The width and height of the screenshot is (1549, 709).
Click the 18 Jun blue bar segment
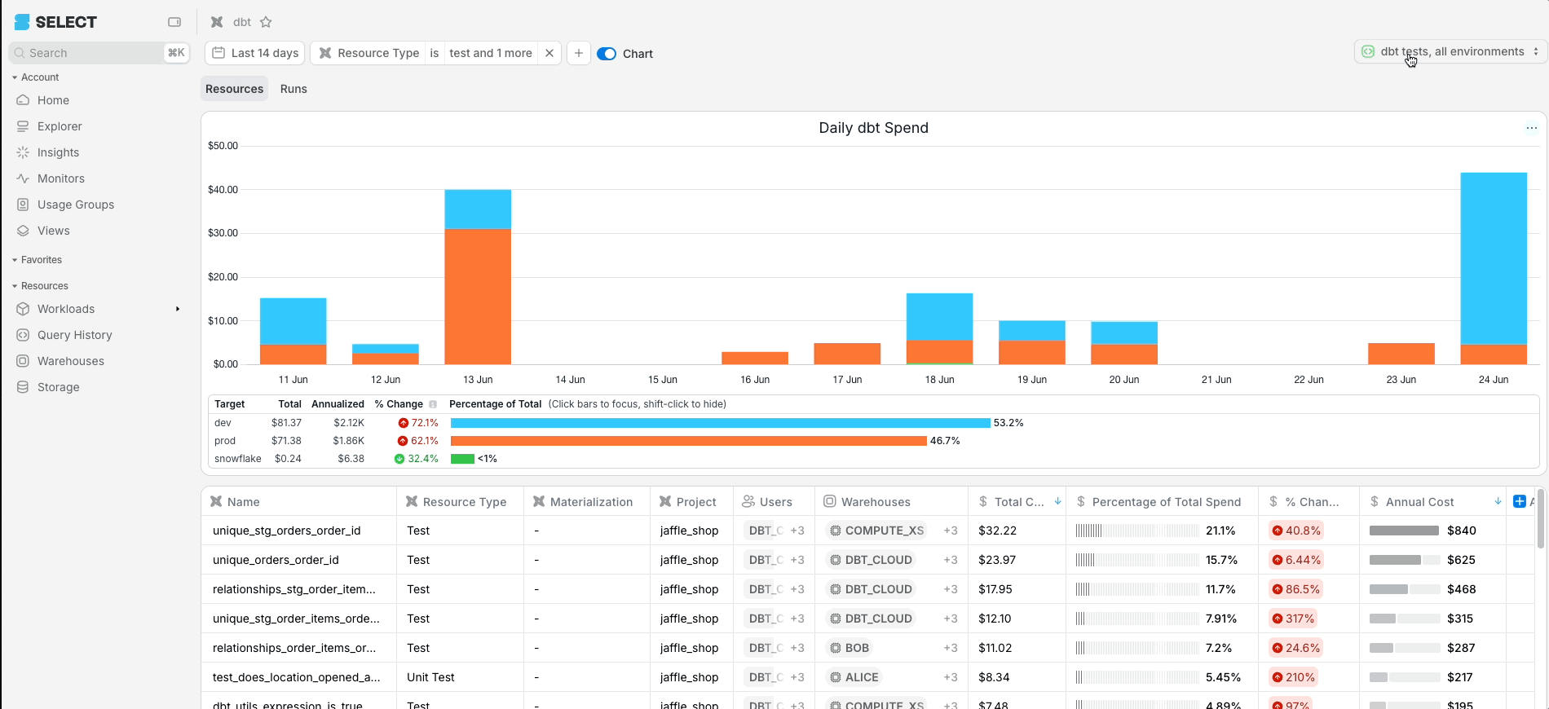(939, 317)
